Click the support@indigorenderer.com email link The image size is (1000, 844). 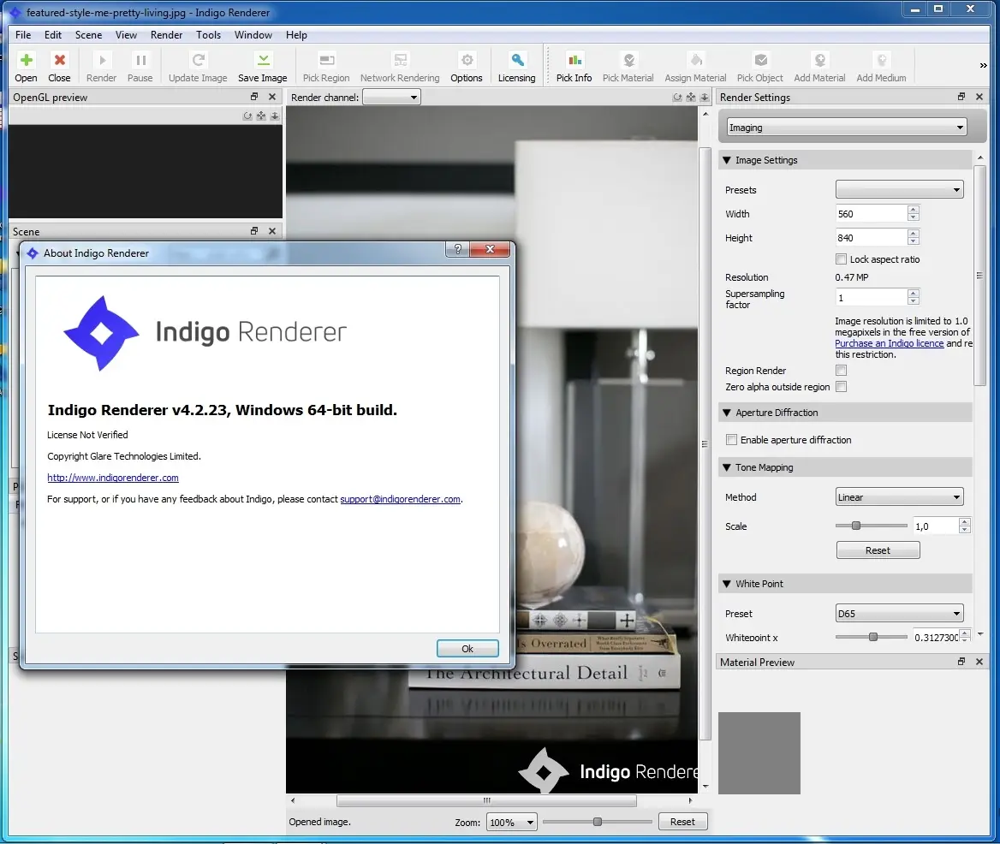[400, 499]
